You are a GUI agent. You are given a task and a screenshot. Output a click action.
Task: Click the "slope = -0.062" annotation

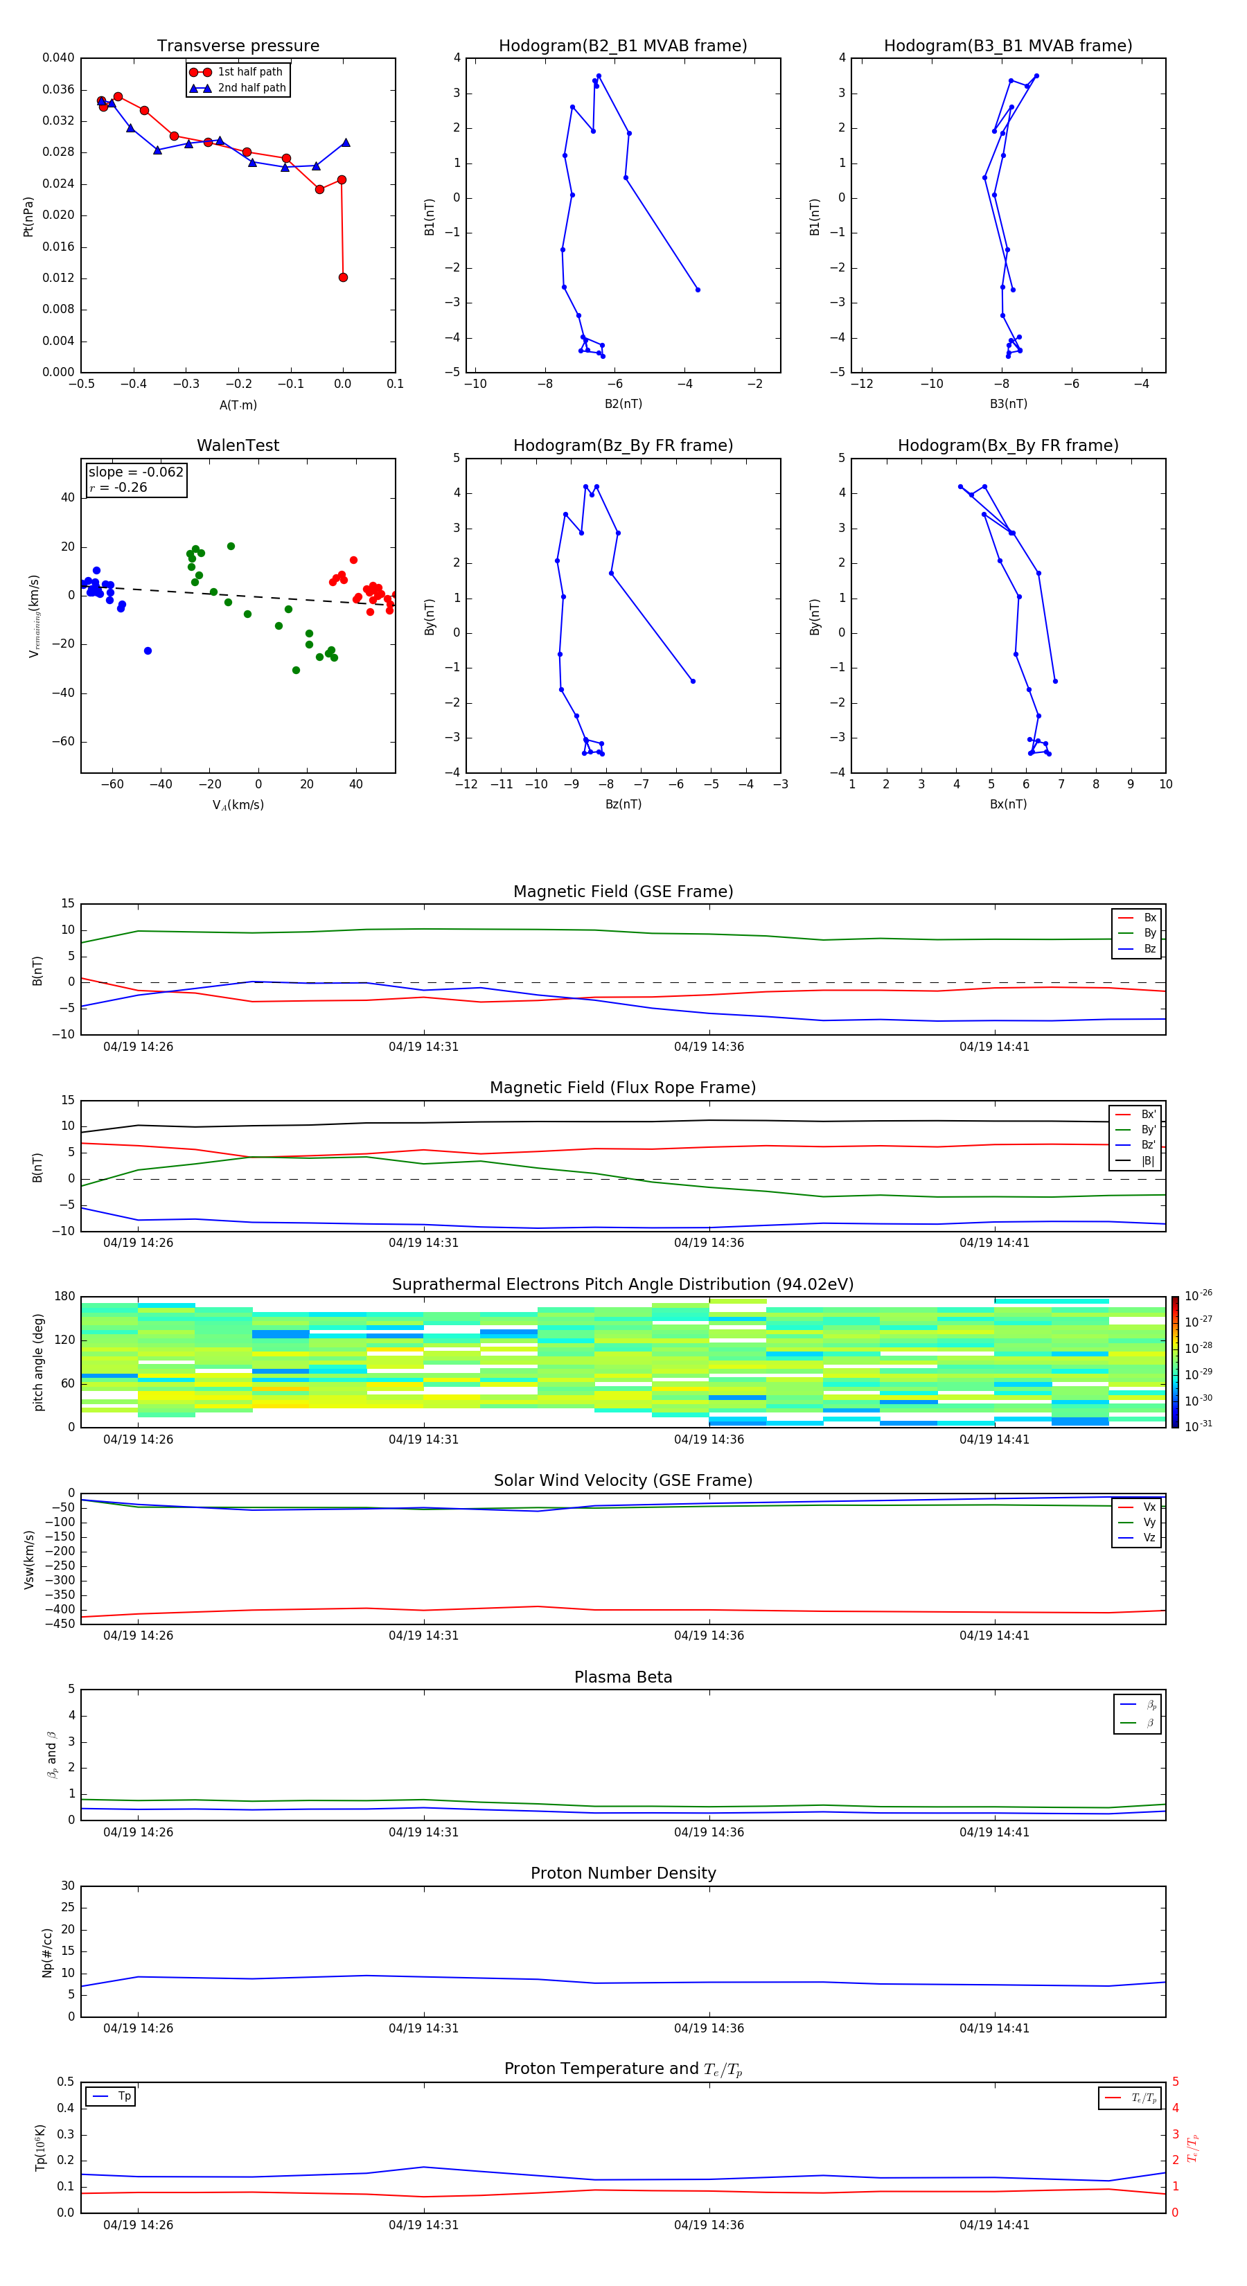(x=136, y=472)
